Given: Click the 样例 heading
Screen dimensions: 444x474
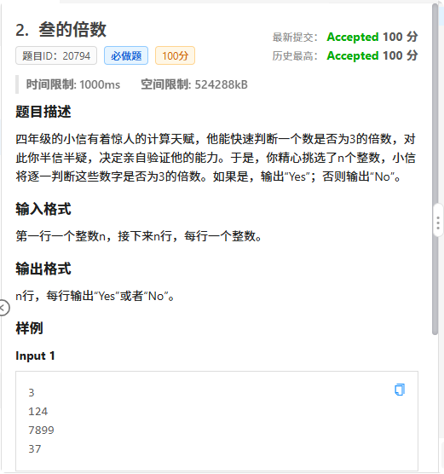Looking at the screenshot, I should tap(29, 328).
